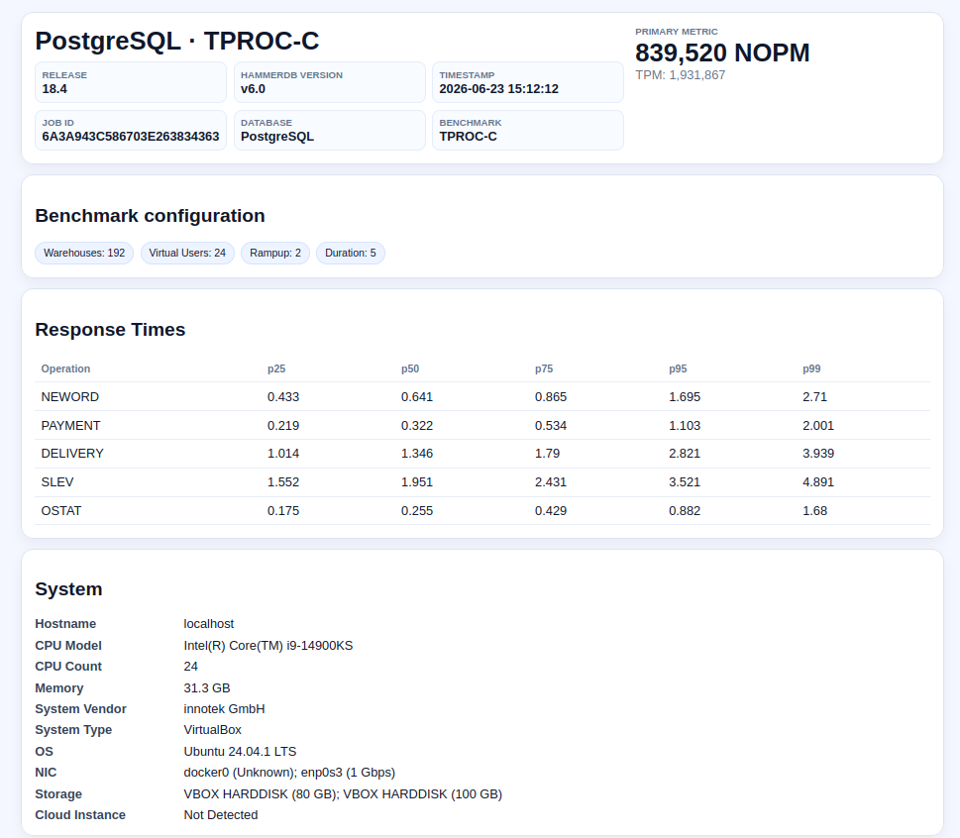Image resolution: width=960 pixels, height=838 pixels.
Task: Select the Rampup: 2 chip
Action: tap(275, 253)
